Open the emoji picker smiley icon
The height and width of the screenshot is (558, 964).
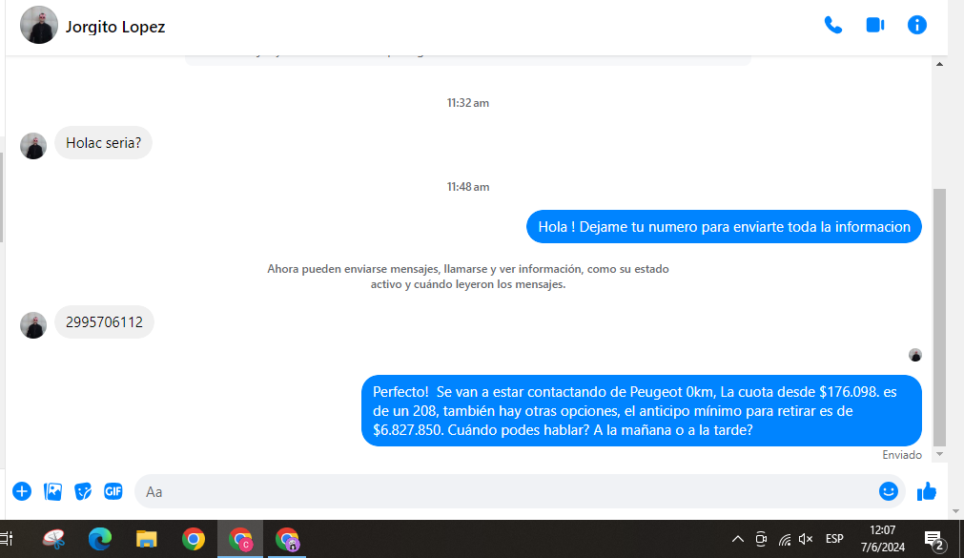pyautogui.click(x=889, y=491)
